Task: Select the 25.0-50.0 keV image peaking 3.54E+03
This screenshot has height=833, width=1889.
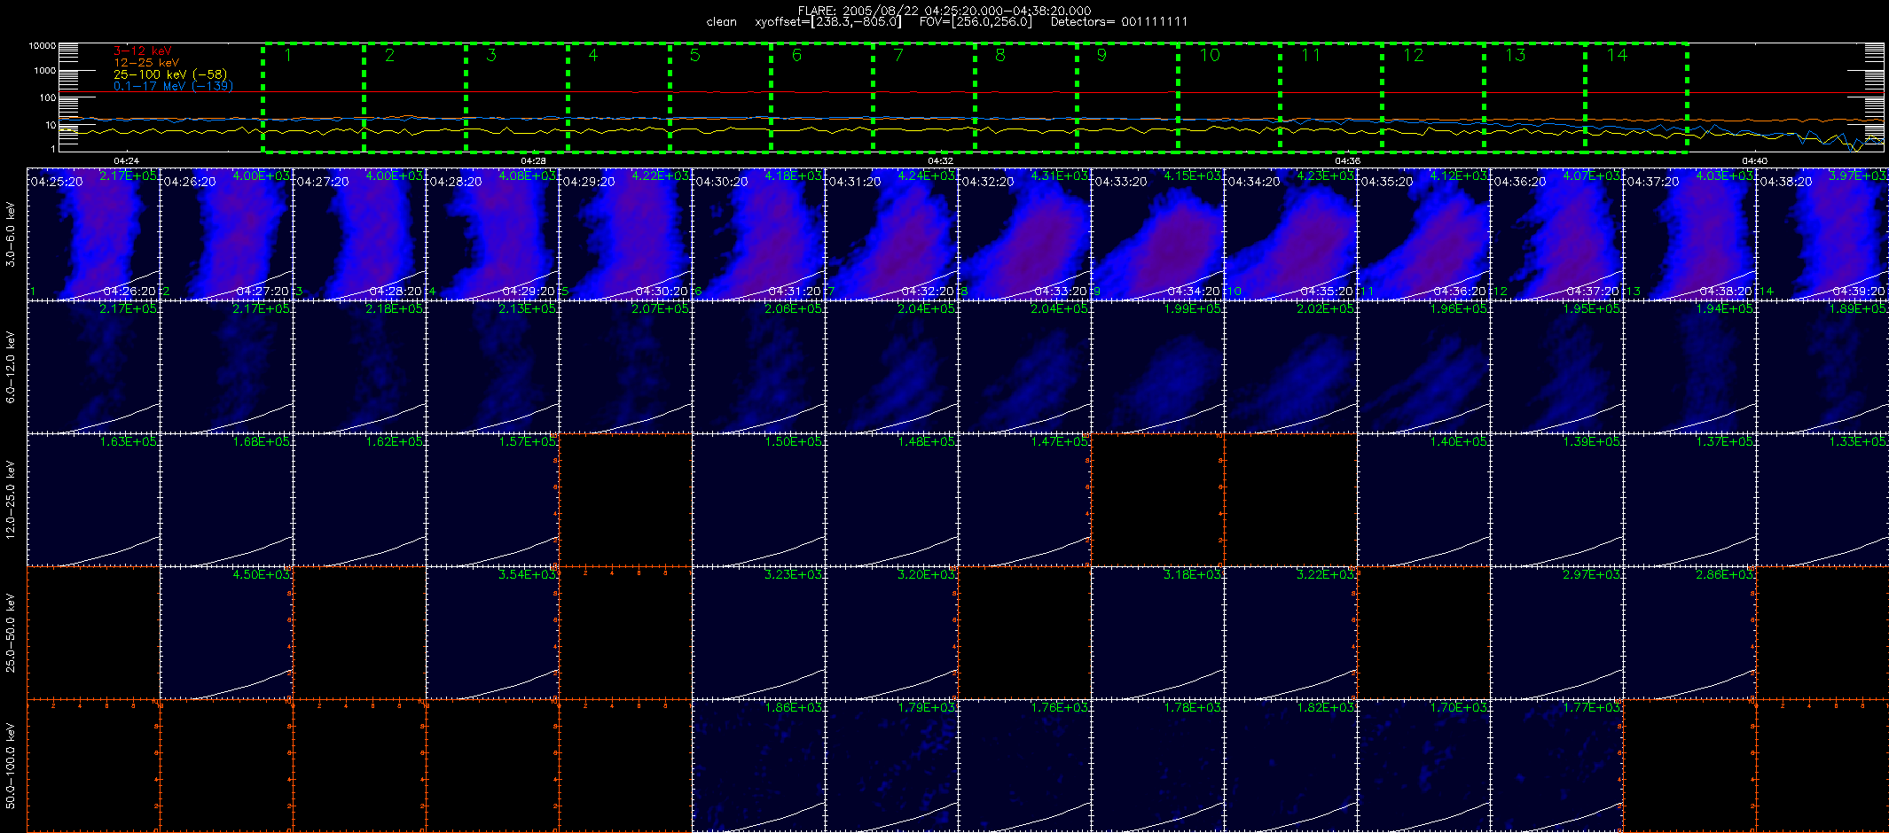Action: (x=492, y=633)
